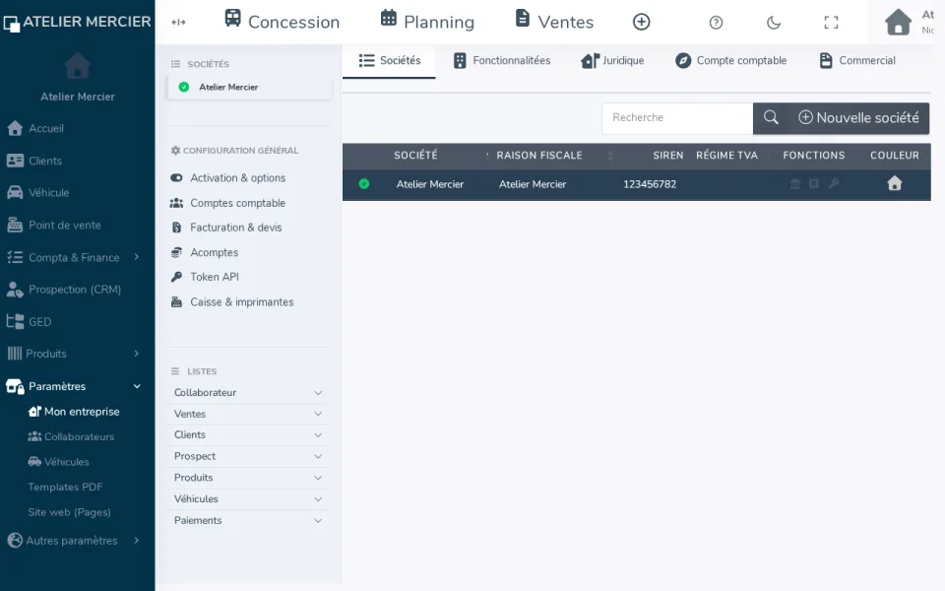Open the help question-mark icon

(716, 23)
